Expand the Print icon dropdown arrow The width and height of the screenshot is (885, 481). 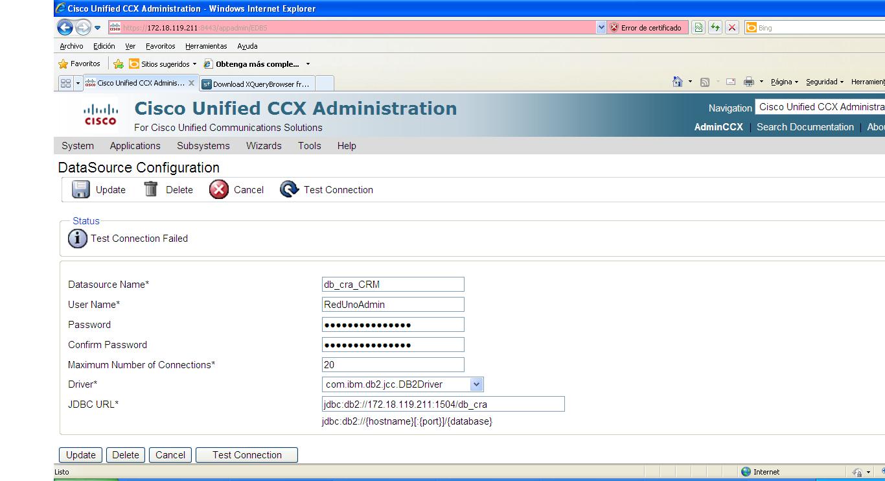point(761,82)
